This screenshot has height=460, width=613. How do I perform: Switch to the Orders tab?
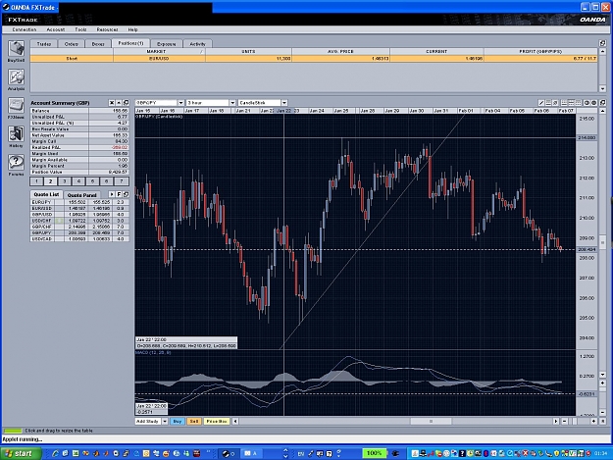coord(71,44)
